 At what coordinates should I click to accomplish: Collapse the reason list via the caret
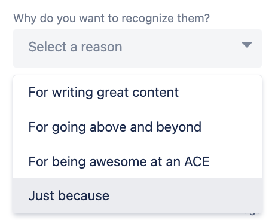tap(247, 45)
